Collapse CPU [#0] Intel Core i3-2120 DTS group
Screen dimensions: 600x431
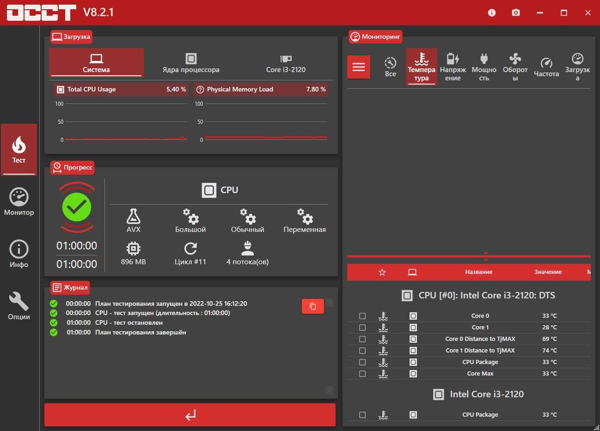click(478, 295)
